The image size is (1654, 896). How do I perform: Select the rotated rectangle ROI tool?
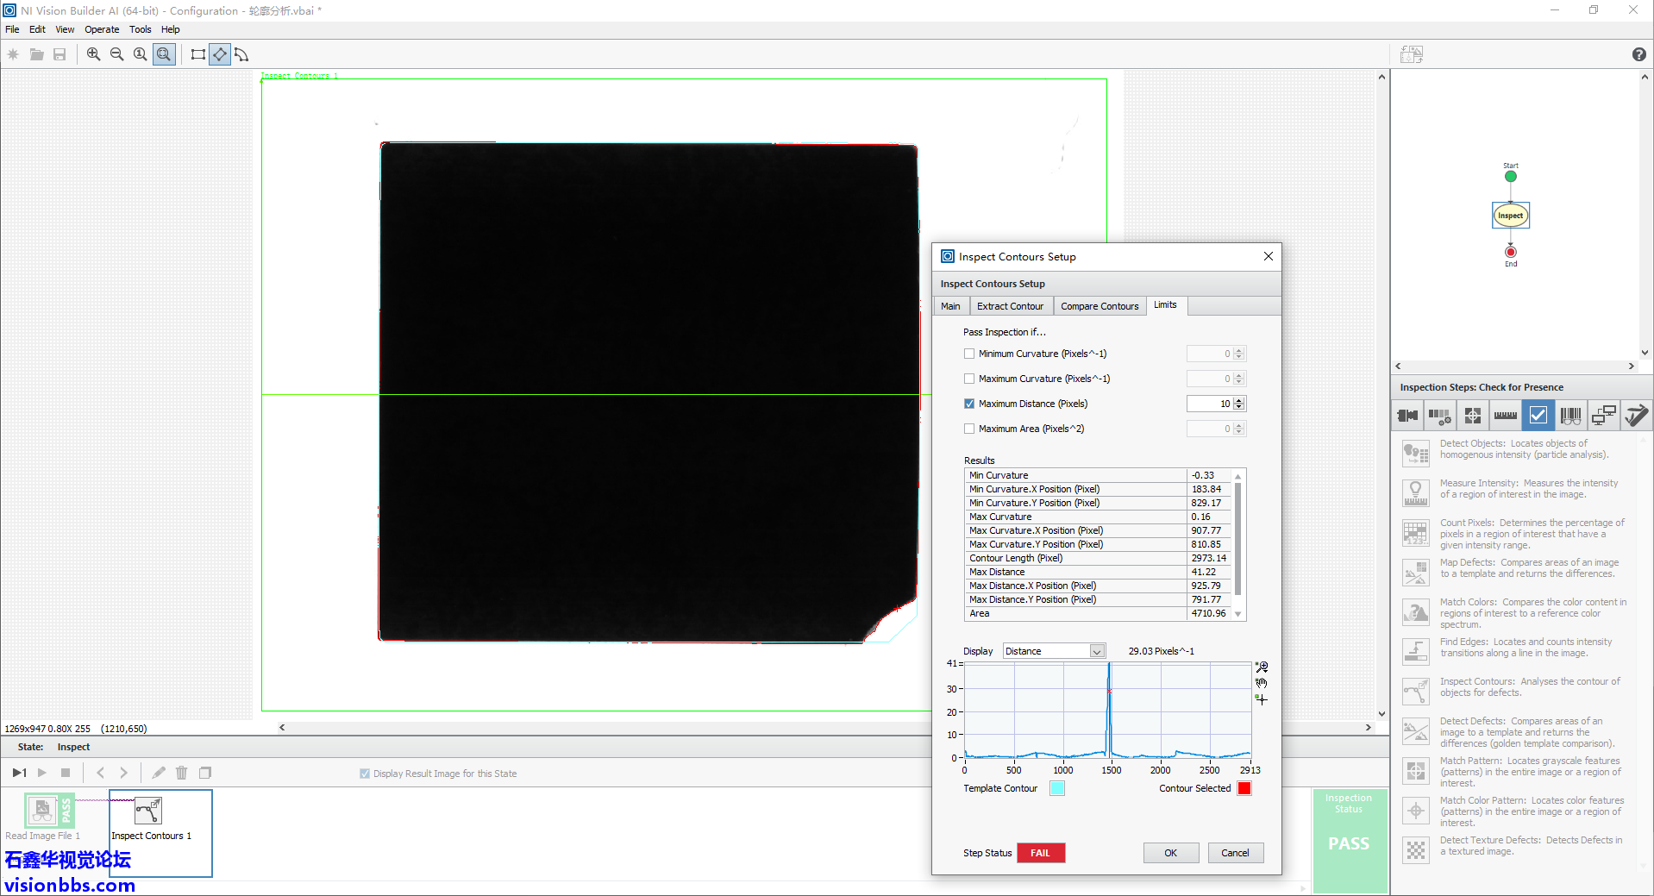220,54
